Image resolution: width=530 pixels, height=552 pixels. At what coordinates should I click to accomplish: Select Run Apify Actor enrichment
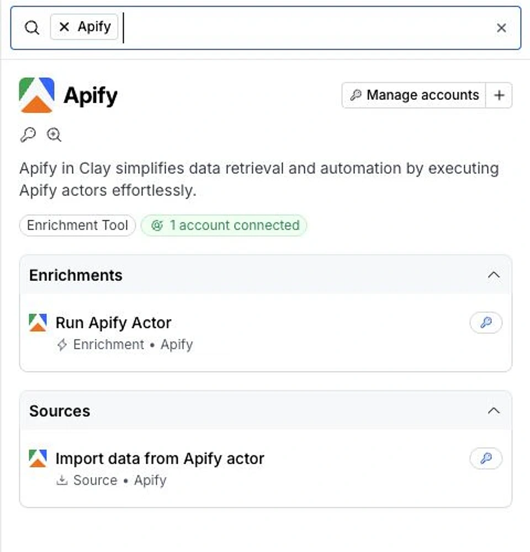click(x=266, y=332)
